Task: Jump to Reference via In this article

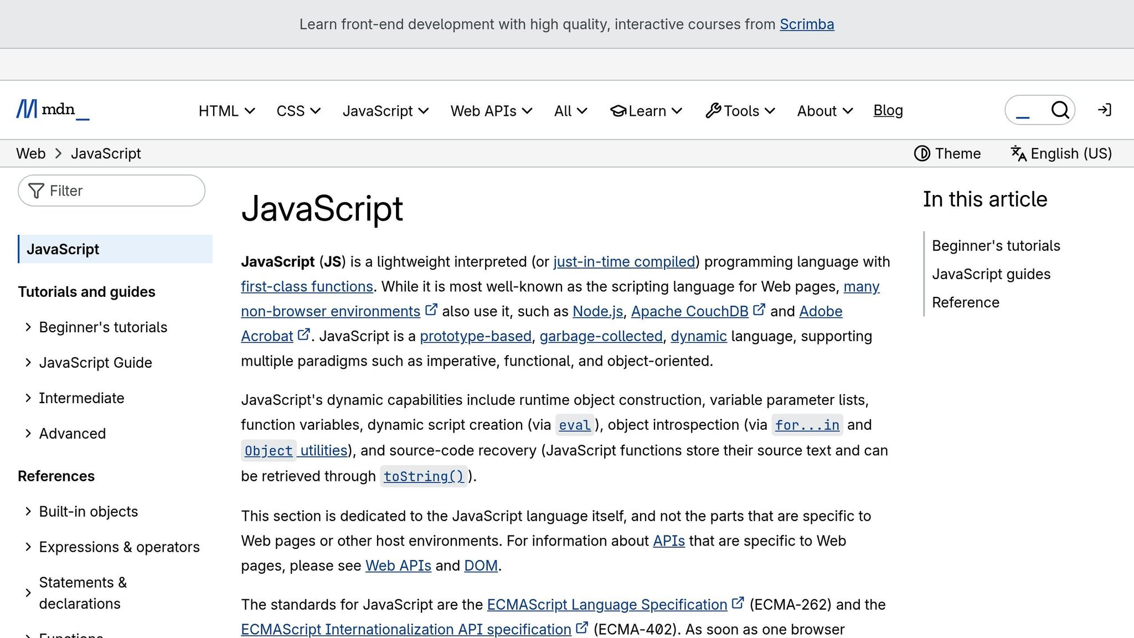Action: (966, 302)
